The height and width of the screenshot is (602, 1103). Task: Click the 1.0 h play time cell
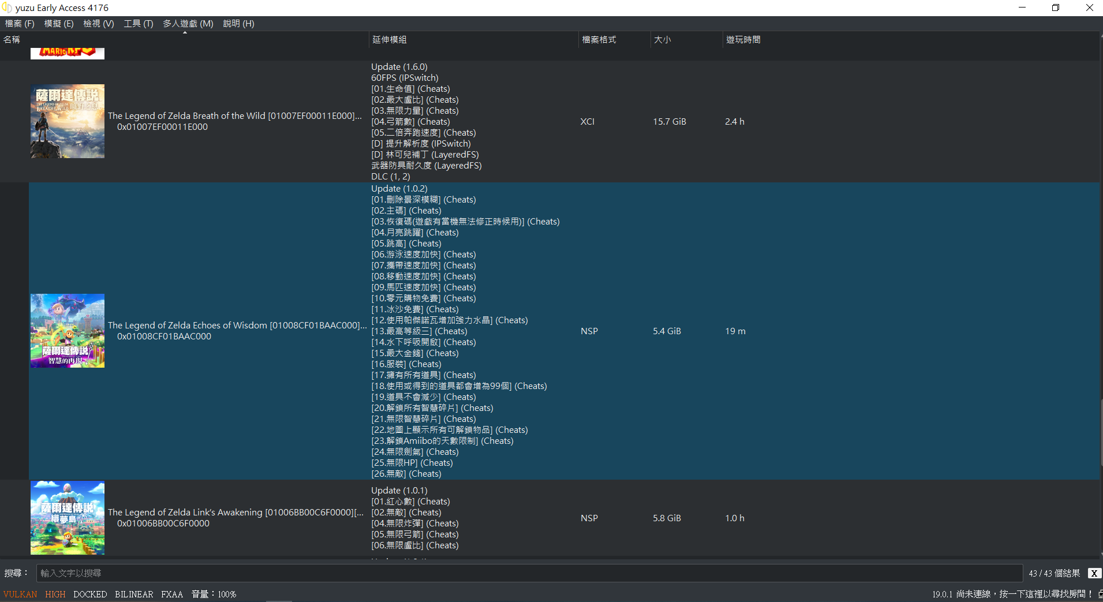click(x=735, y=518)
